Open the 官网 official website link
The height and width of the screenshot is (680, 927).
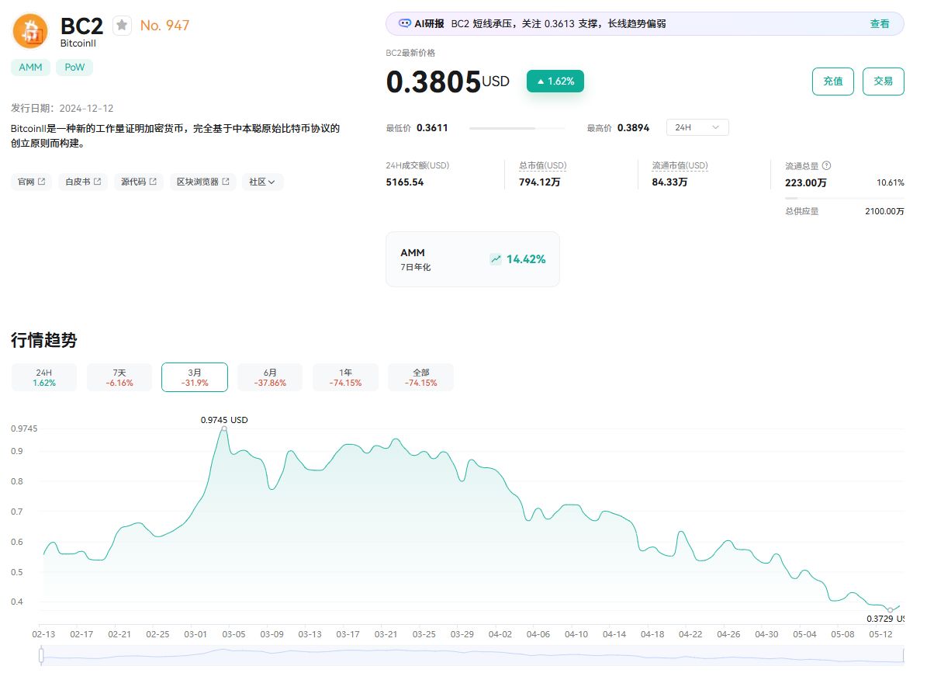point(31,182)
